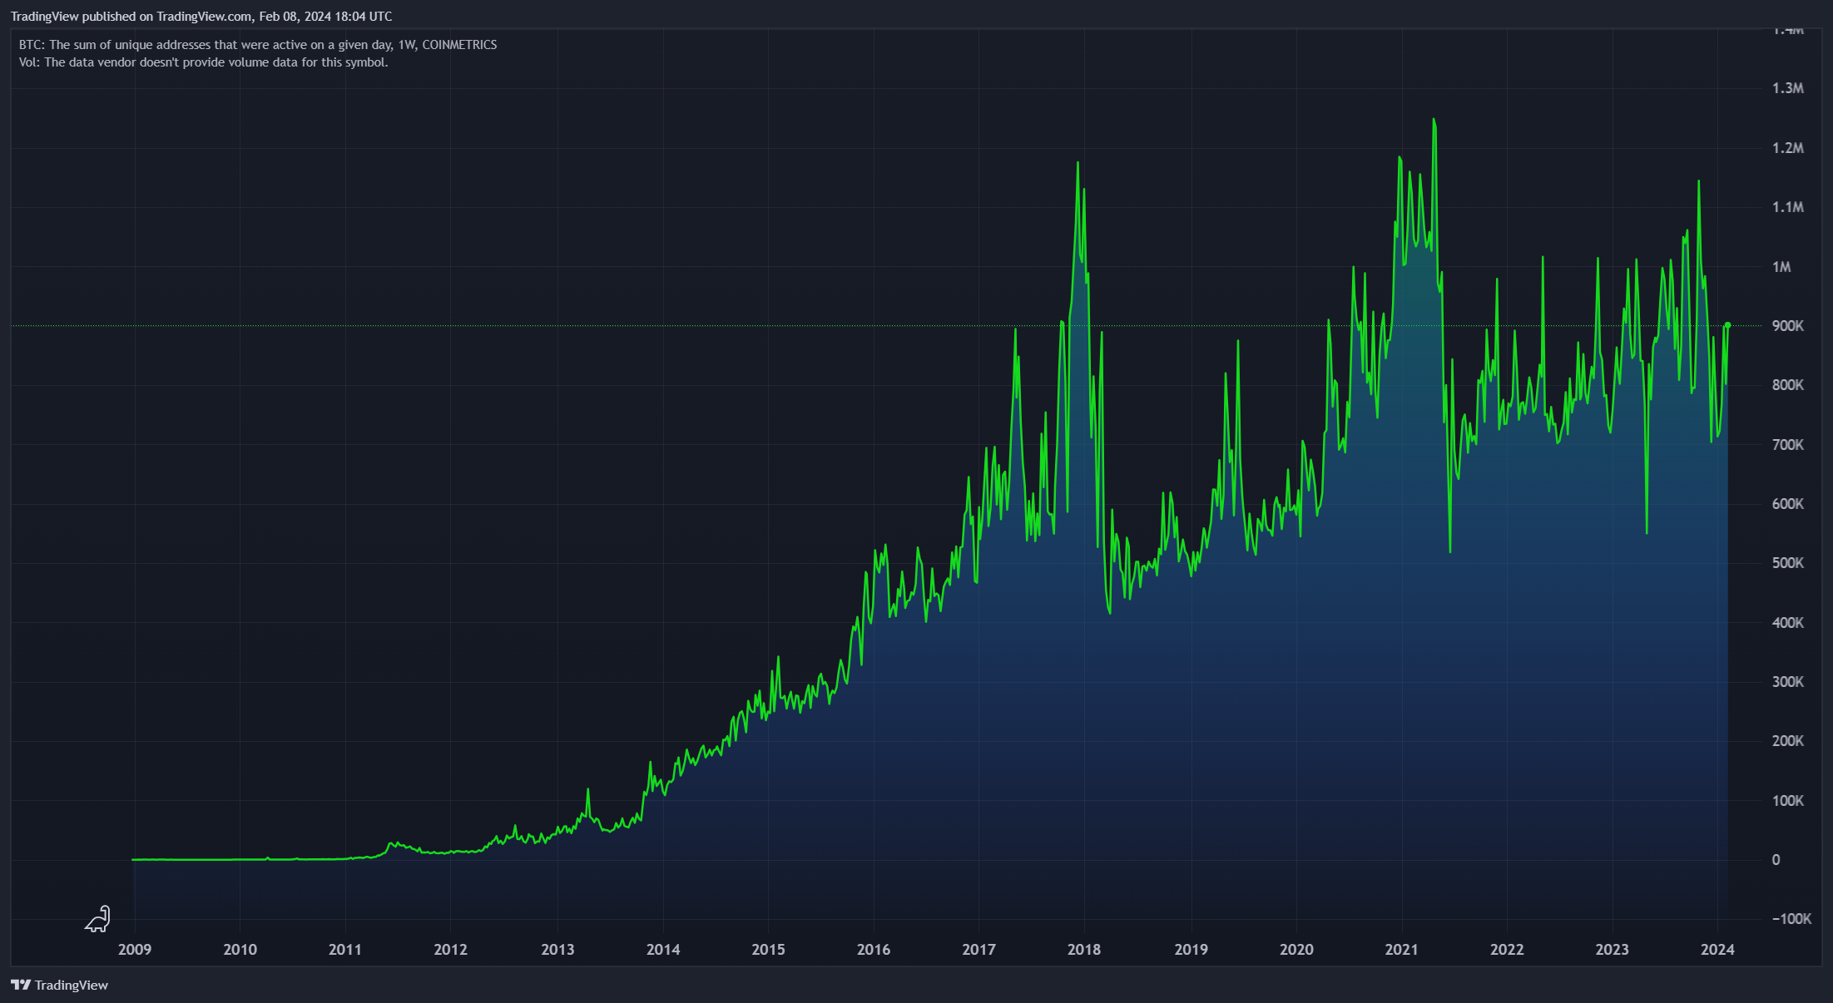Click the TradingView logo in footer
The height and width of the screenshot is (1003, 1833).
coord(21,985)
